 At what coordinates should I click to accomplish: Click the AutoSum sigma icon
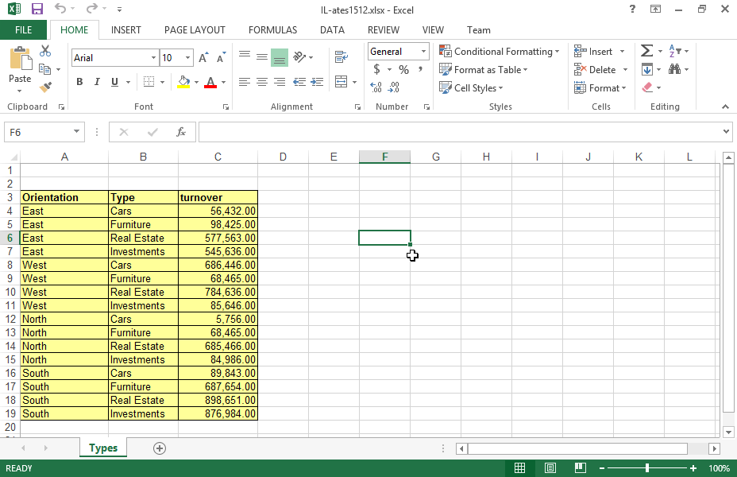tap(646, 51)
